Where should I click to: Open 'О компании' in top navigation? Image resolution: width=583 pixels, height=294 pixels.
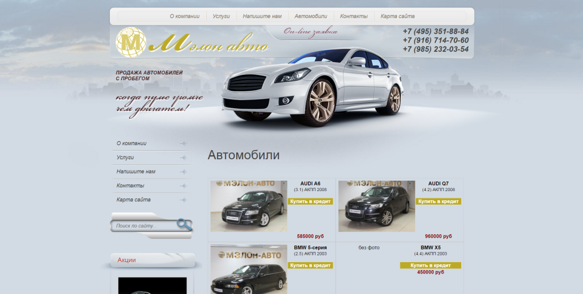[x=184, y=16]
